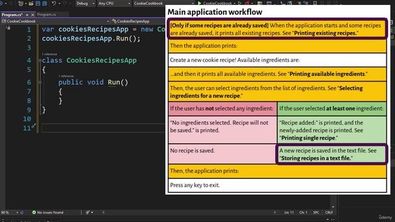Open the CookieCookbook project navigation dropdown
This screenshot has height=222, width=395.
tap(56, 22)
